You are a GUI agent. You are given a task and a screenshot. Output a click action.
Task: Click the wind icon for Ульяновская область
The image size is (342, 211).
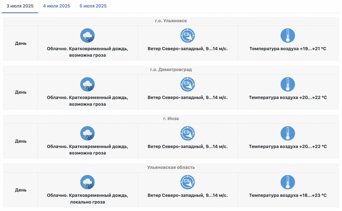click(187, 182)
